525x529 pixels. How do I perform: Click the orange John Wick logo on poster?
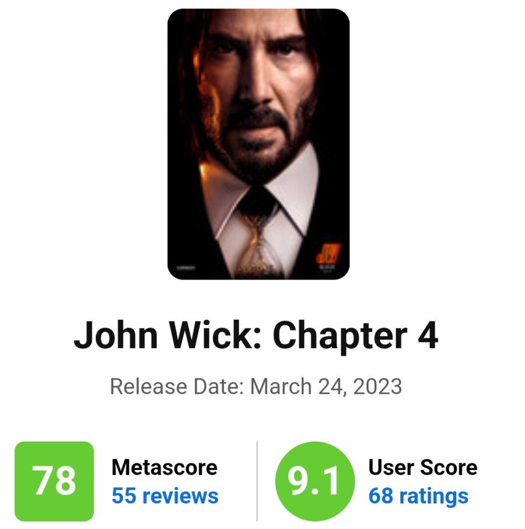[328, 253]
